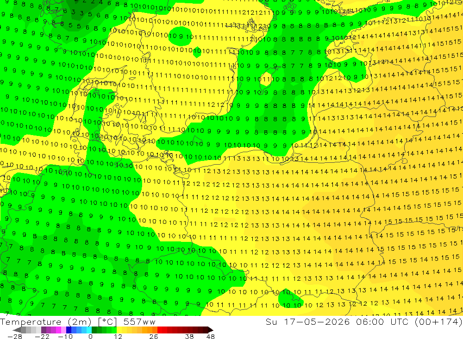Click the "(00+174)" forecast offset text

click(439, 321)
